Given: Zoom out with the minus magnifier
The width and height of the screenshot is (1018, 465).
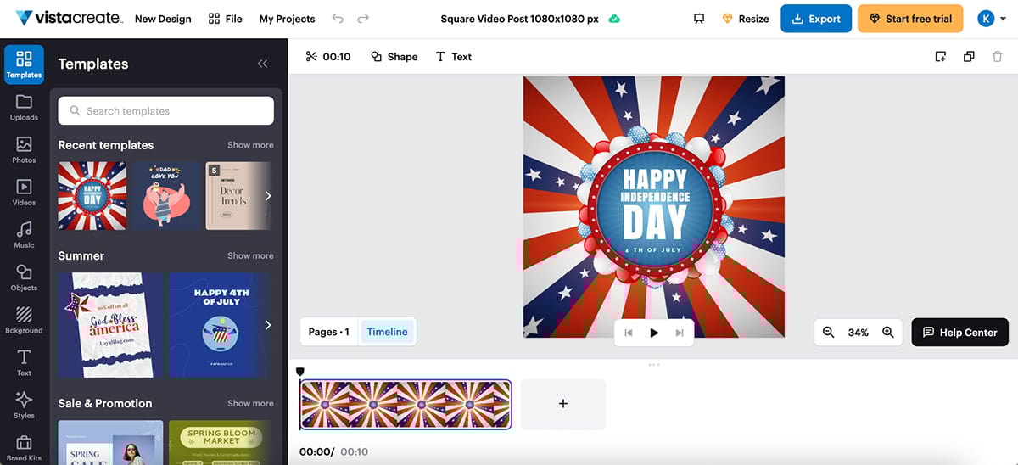Looking at the screenshot, I should point(829,333).
